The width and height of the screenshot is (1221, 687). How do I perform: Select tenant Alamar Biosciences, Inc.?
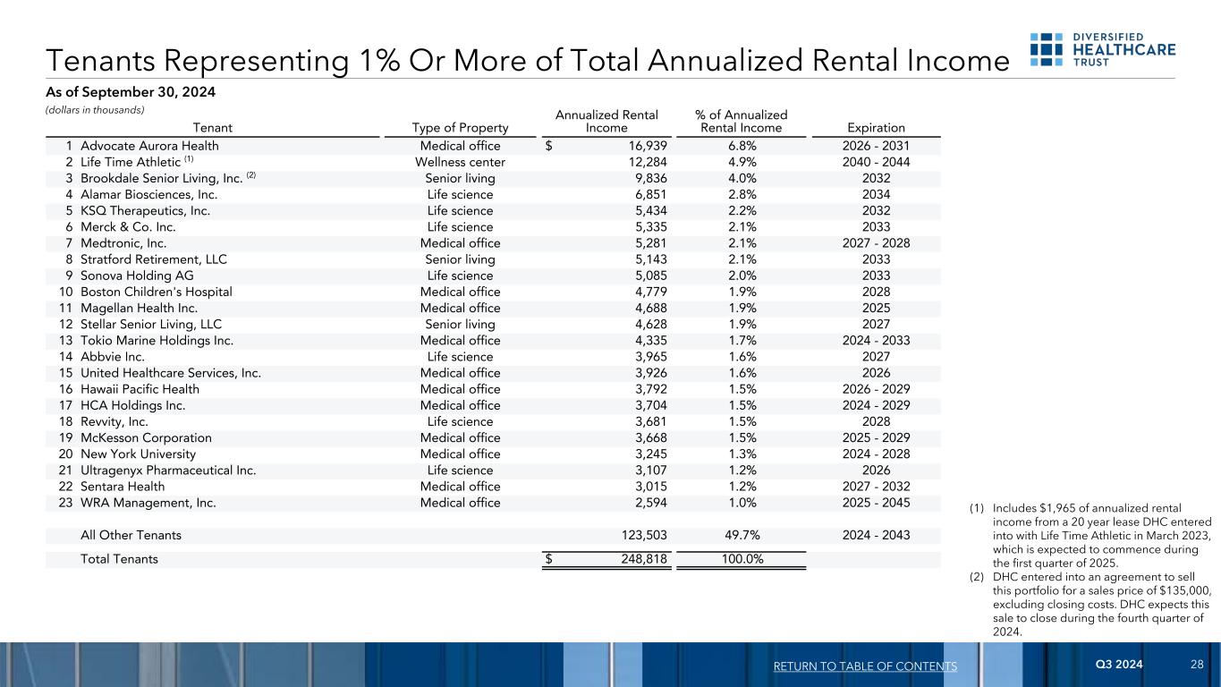tap(148, 194)
